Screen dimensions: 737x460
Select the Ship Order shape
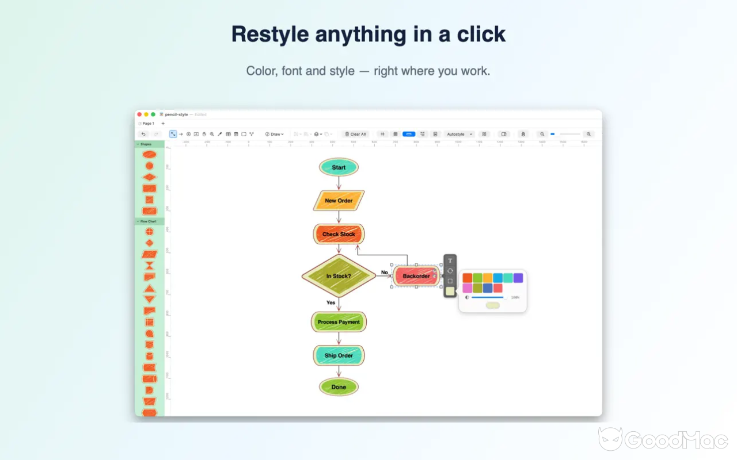(339, 355)
